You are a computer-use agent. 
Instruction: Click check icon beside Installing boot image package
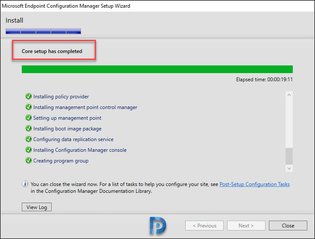29,128
